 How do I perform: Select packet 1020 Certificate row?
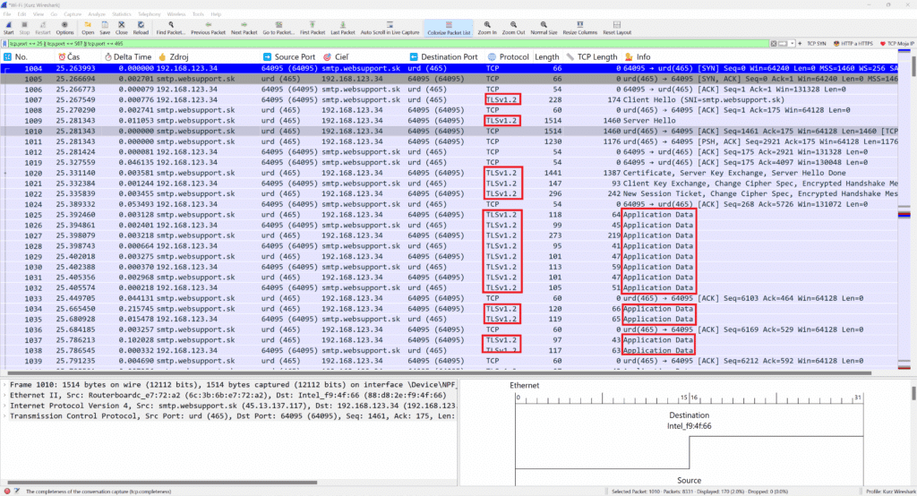pyautogui.click(x=450, y=173)
